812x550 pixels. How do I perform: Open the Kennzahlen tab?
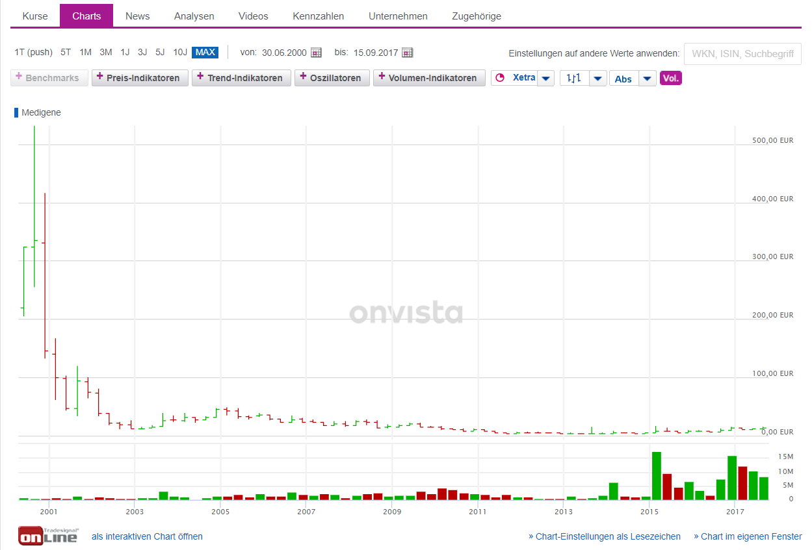(318, 16)
